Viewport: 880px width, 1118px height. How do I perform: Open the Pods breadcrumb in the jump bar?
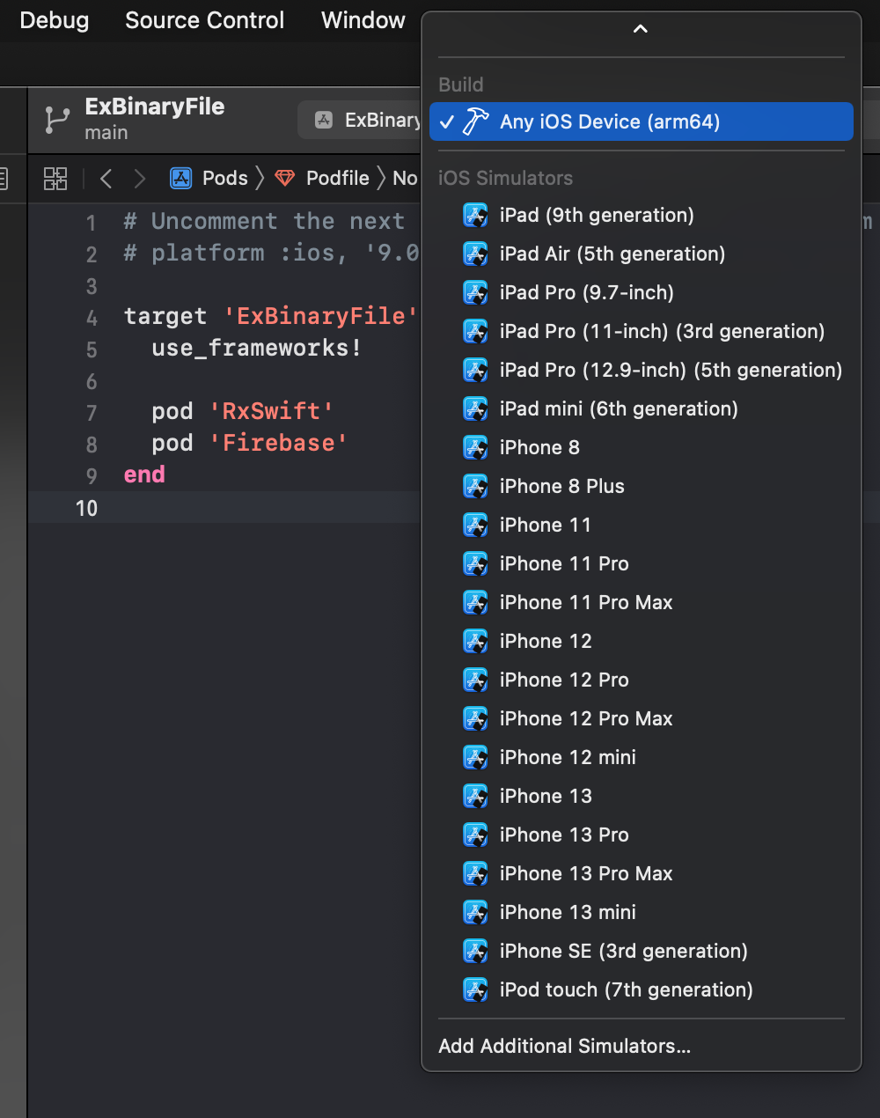225,178
